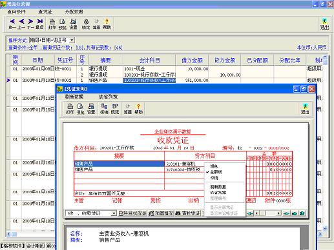Click 核销 write-off icon in voucher toolbar
Screen dimensions: 334x250
click(104, 109)
